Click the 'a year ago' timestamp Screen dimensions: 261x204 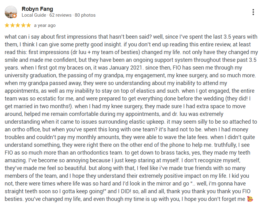[x=45, y=25]
